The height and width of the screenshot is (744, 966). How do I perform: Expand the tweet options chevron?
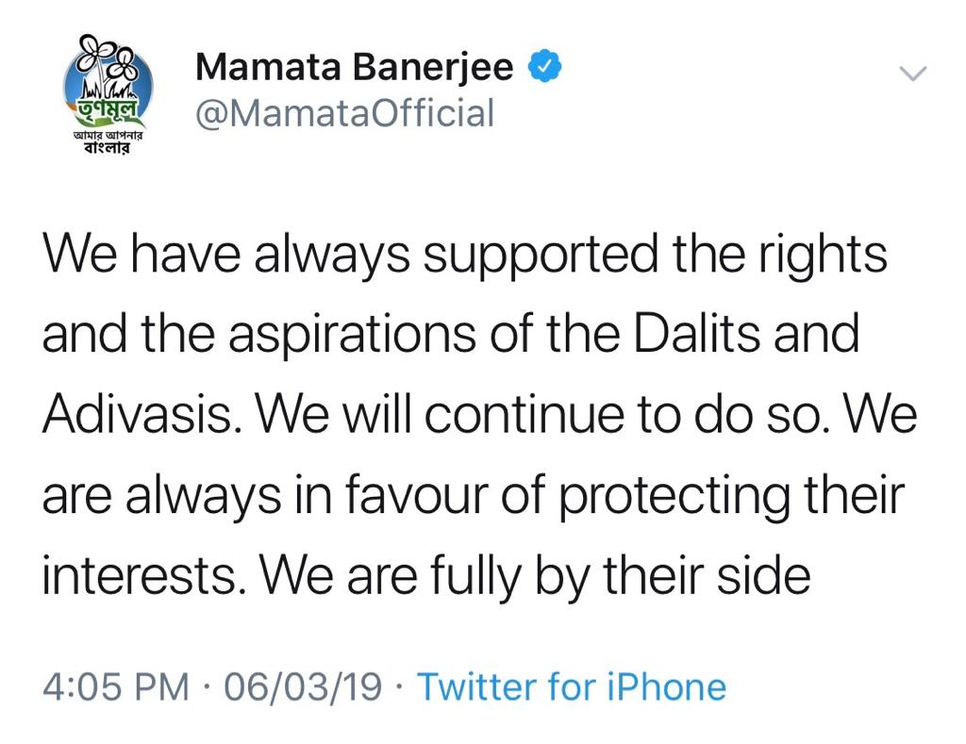[x=913, y=74]
